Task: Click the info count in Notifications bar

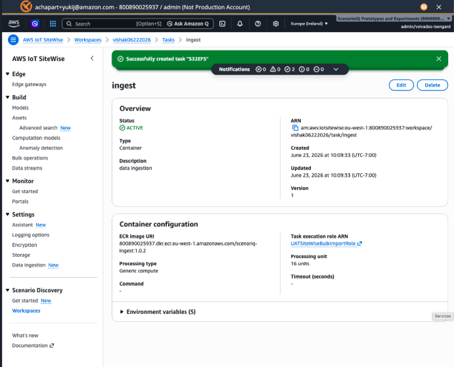Action: click(304, 69)
